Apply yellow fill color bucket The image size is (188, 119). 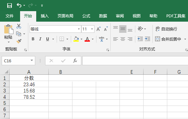click(76, 39)
